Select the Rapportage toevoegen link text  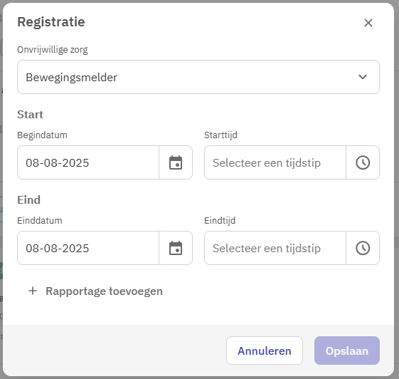pos(104,291)
